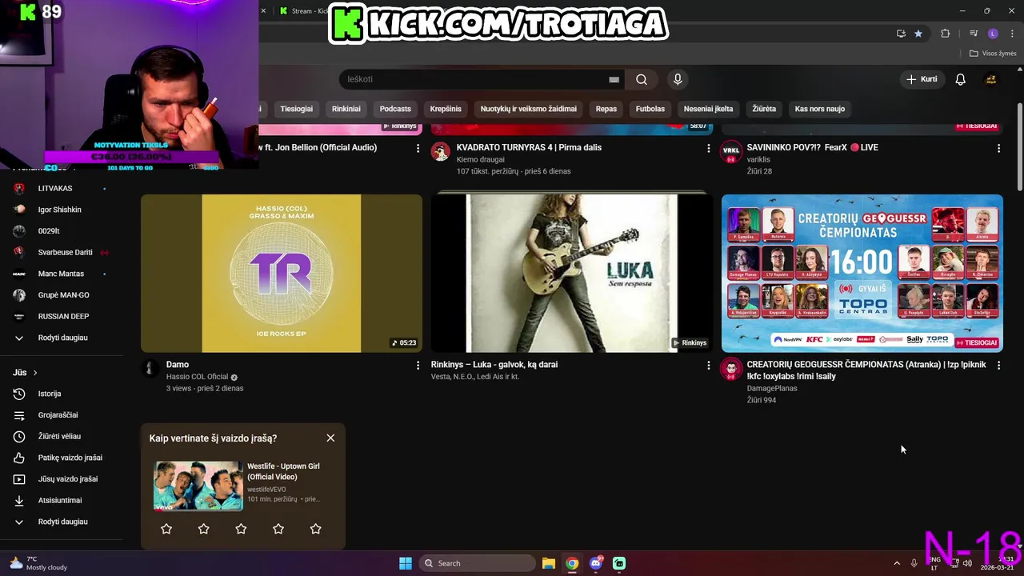The image size is (1024, 576).
Task: Rate Westlife video three stars
Action: point(241,529)
